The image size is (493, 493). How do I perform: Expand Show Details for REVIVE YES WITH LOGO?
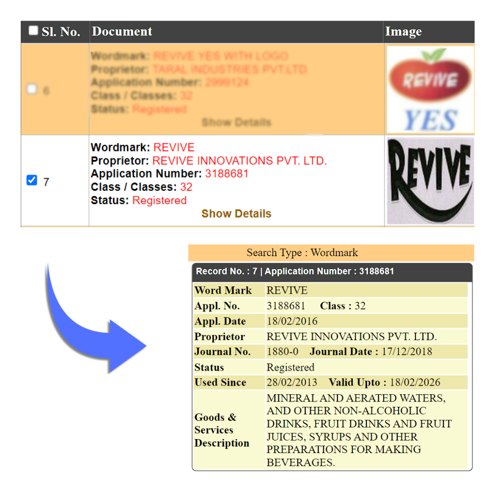click(x=236, y=122)
